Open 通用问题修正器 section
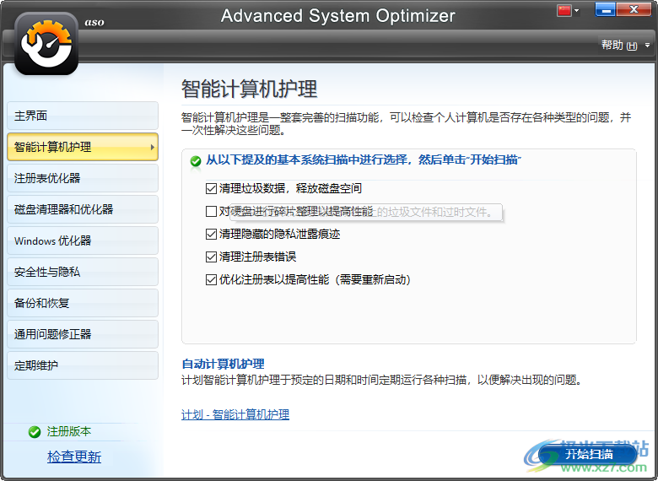 [x=83, y=334]
